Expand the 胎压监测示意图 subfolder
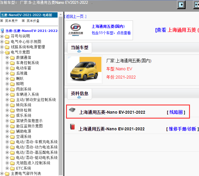This screenshot has height=176, width=199. (7, 126)
